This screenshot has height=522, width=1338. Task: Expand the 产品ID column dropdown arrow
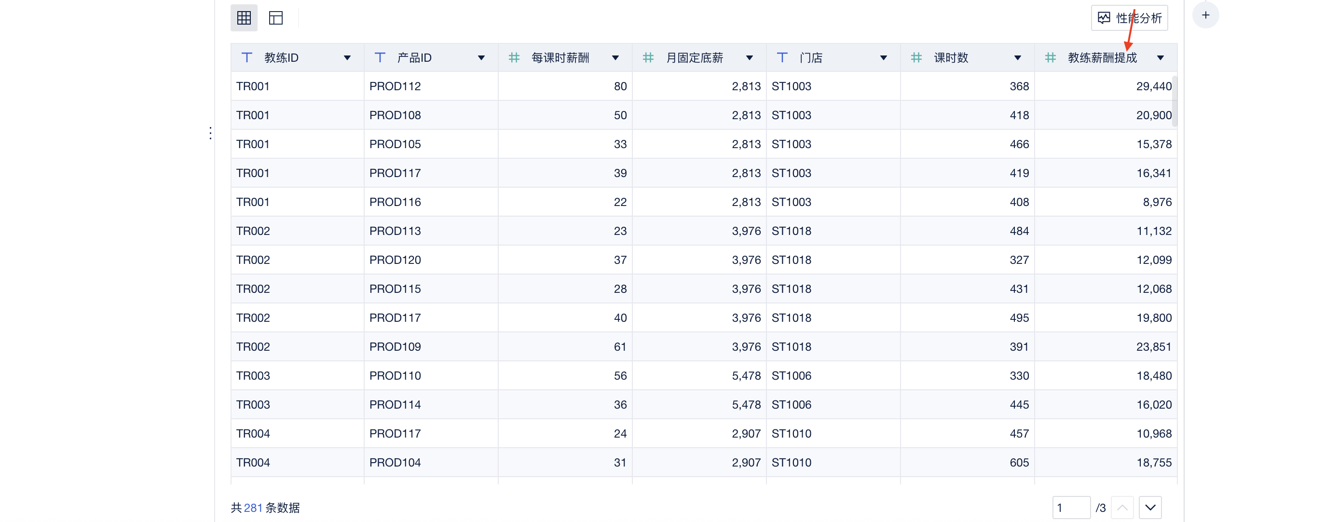point(481,58)
